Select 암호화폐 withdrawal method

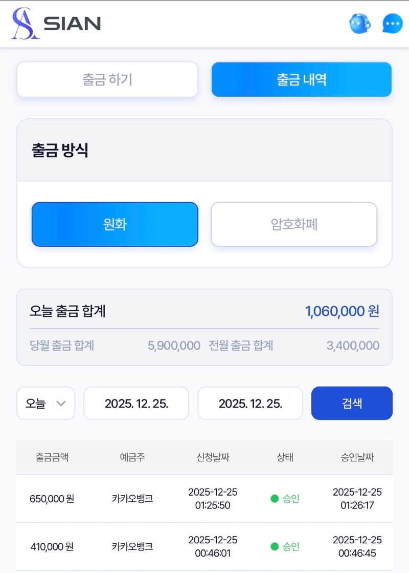click(x=294, y=224)
